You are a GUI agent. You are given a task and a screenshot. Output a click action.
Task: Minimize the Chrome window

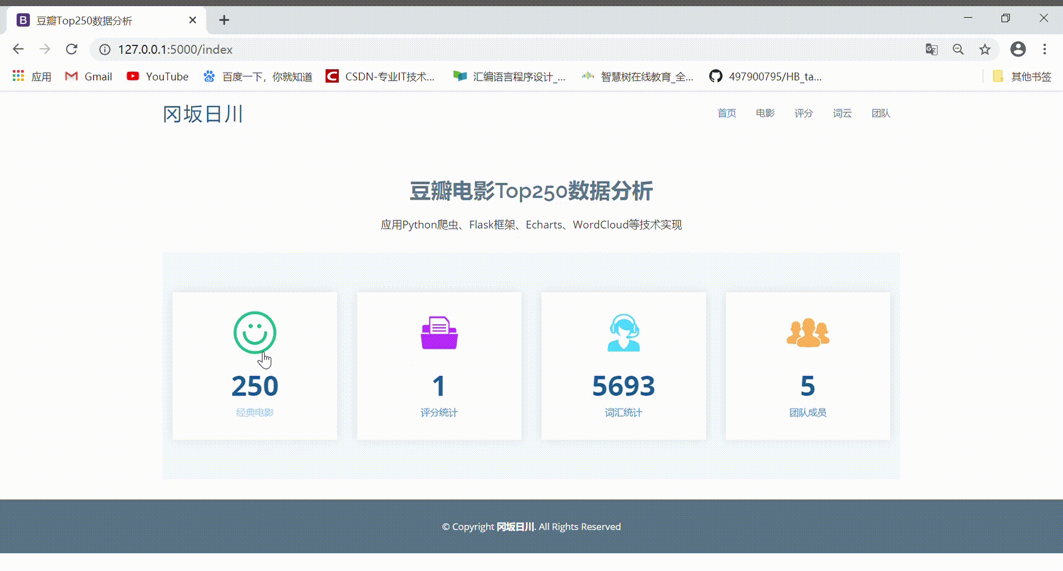tap(968, 18)
